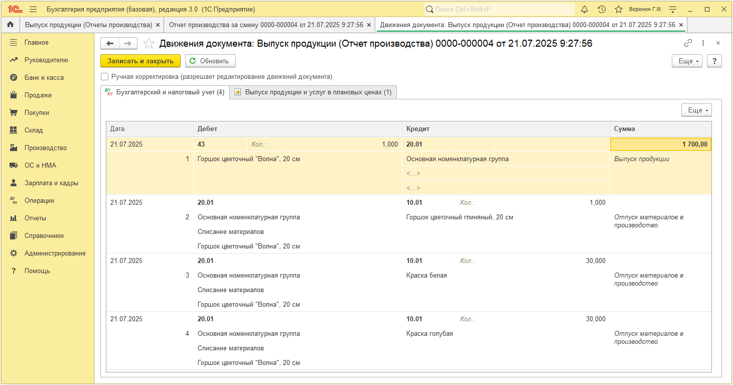Image resolution: width=733 pixels, height=385 pixels.
Task: Click the Записать и закрыть button
Action: click(140, 61)
